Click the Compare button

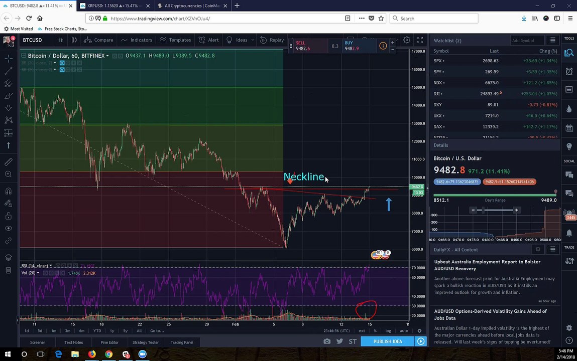click(98, 40)
